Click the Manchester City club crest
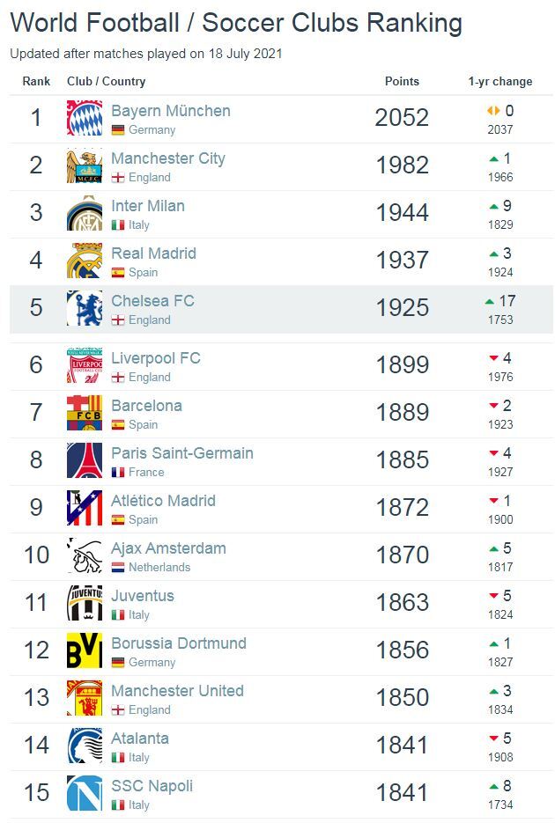Screen dimensions: 555x823 point(85,165)
